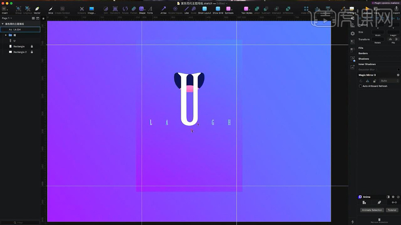The height and width of the screenshot is (225, 401).
Task: Expand the Fills section header
Action: tap(360, 48)
